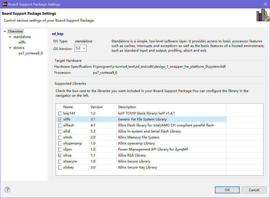Close the Board Support Package Settings dialog
Screen dimensions: 270x198
[266, 4]
